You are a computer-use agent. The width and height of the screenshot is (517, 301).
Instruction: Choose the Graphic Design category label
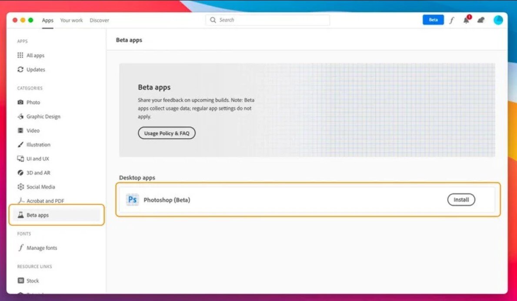click(43, 116)
